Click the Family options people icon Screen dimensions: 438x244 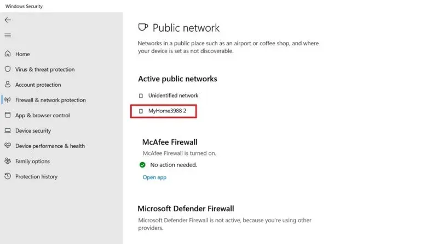pyautogui.click(x=8, y=161)
